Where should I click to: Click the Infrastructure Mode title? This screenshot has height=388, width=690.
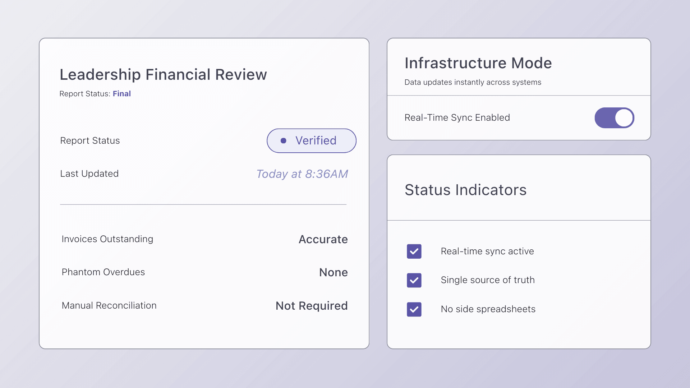478,63
